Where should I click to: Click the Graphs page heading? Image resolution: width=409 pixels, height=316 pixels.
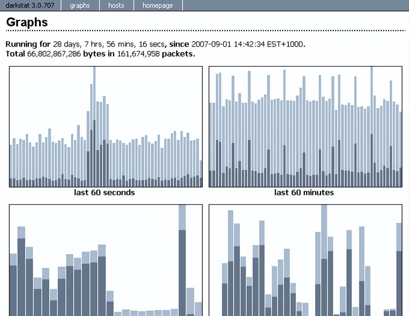click(27, 22)
